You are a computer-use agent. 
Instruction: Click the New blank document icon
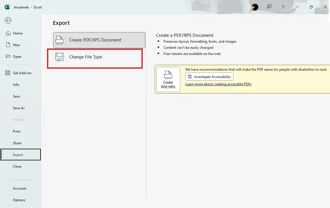point(8,45)
